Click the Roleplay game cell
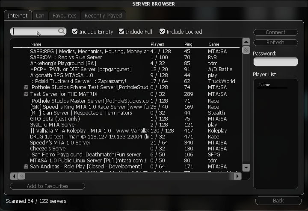 coord(217,131)
